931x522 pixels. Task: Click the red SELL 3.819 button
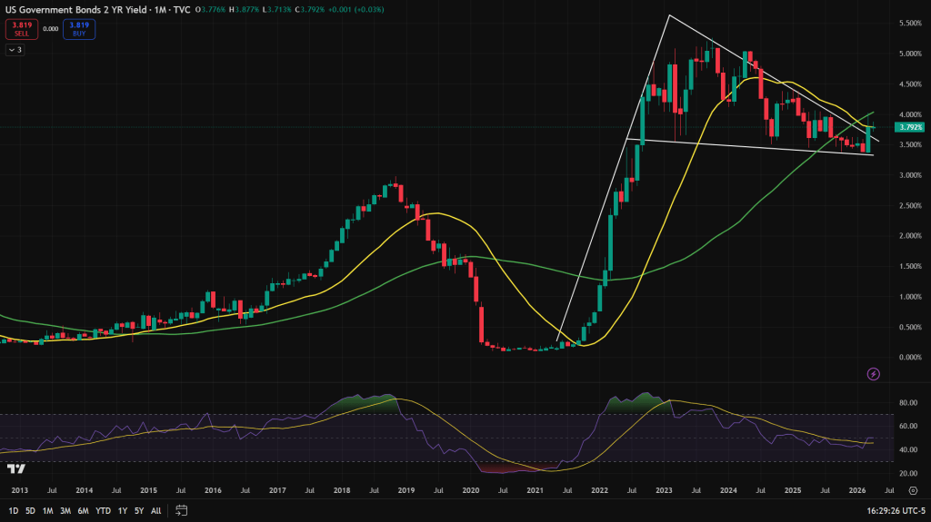(20, 28)
